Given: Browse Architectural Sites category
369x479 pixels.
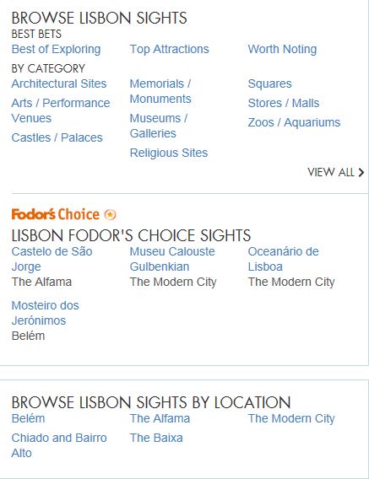Looking at the screenshot, I should [x=59, y=83].
